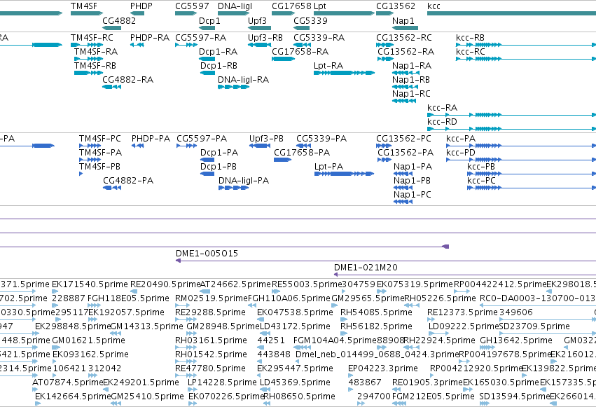Click the DNA-ligI gene feature
Screen dimensions: 596x407
tap(233, 13)
